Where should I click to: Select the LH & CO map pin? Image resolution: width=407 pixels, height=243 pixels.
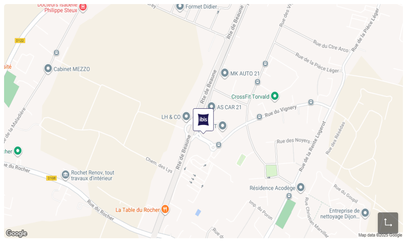click(186, 117)
